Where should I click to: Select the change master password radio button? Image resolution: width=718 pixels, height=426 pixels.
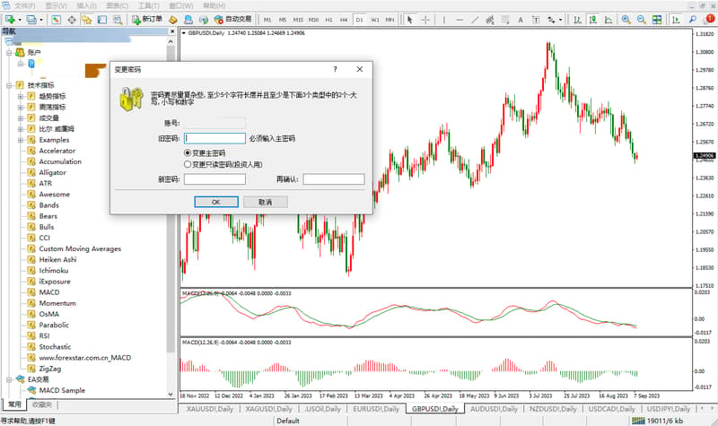188,152
